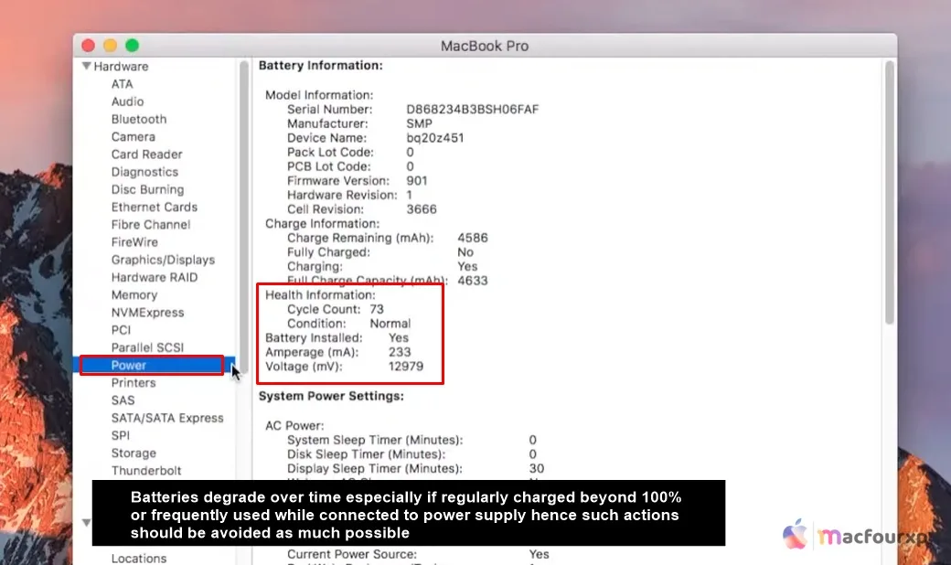Click the Charging value Yes
Screen dimensions: 951x565
[467, 267]
